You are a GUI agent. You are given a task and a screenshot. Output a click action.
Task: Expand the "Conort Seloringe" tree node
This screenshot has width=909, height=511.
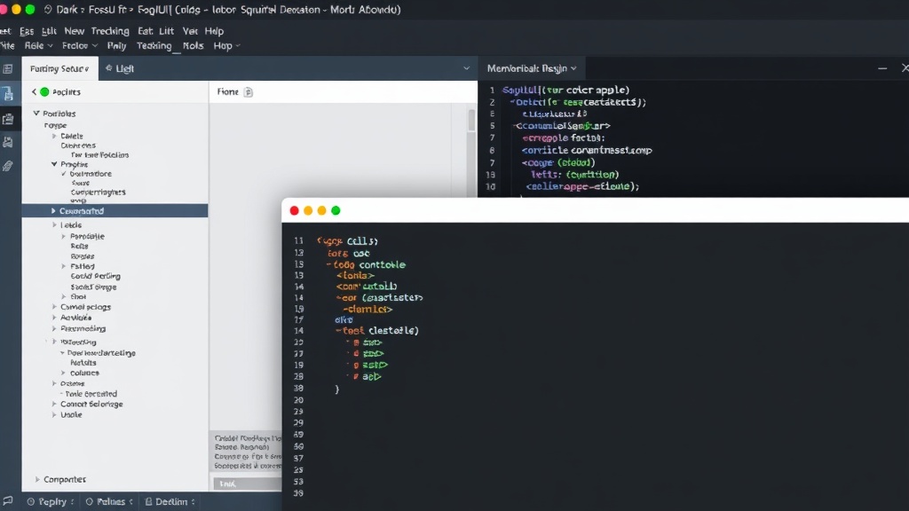click(54, 405)
